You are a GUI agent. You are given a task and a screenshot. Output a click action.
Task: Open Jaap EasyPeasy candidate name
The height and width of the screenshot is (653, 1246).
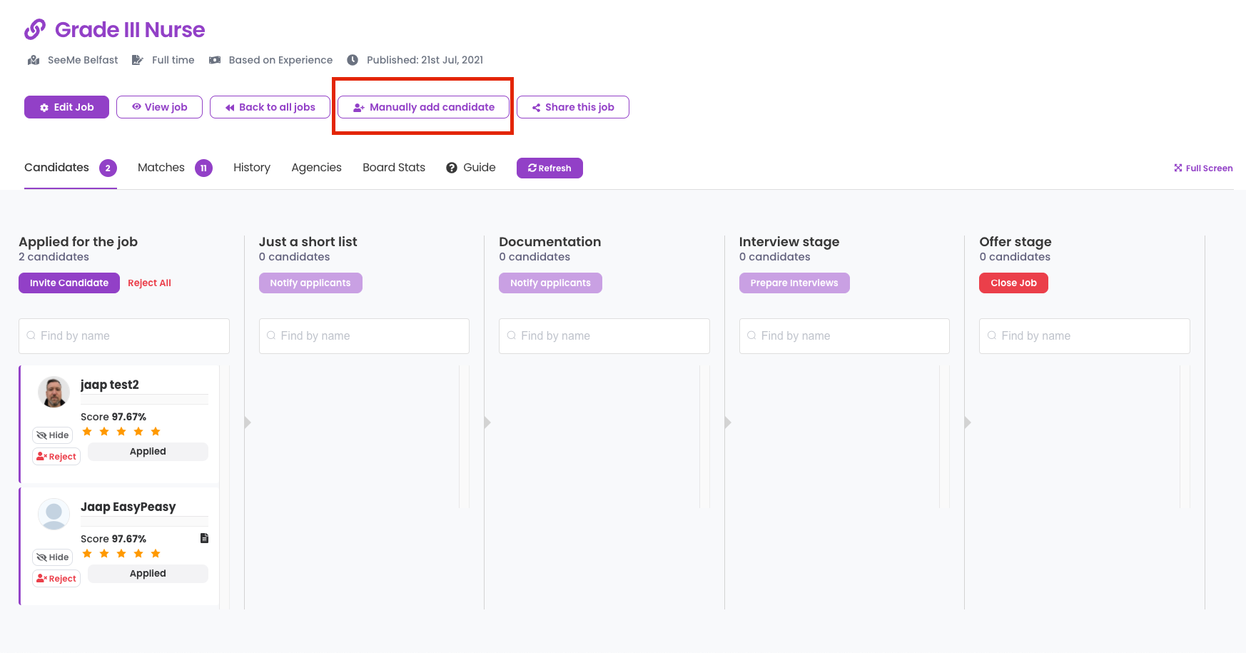(x=128, y=507)
